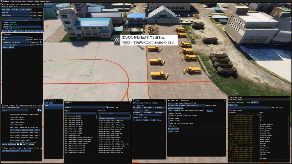Select the Scale gizmo mode
This screenshot has width=292, height=164.
(x=153, y=103)
